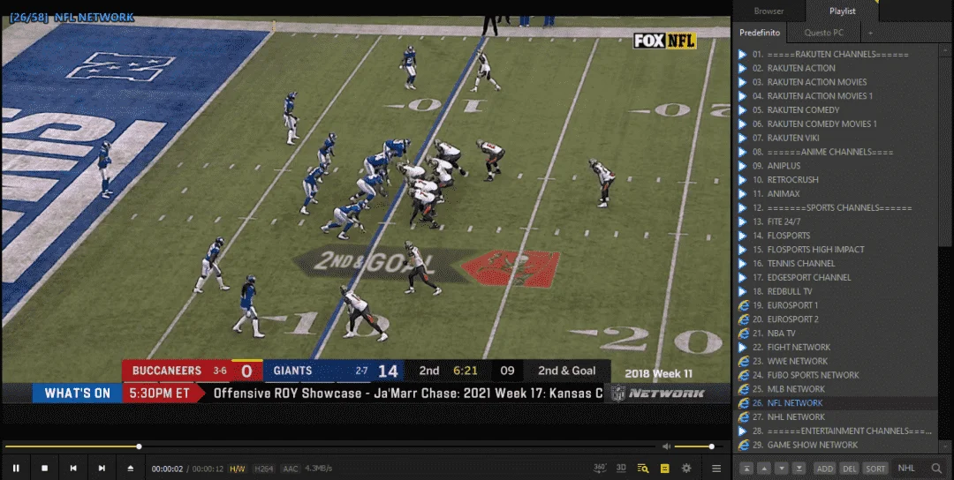954x480 pixels.
Task: Select EUROSPORT 1 entry
Action: [x=837, y=305]
